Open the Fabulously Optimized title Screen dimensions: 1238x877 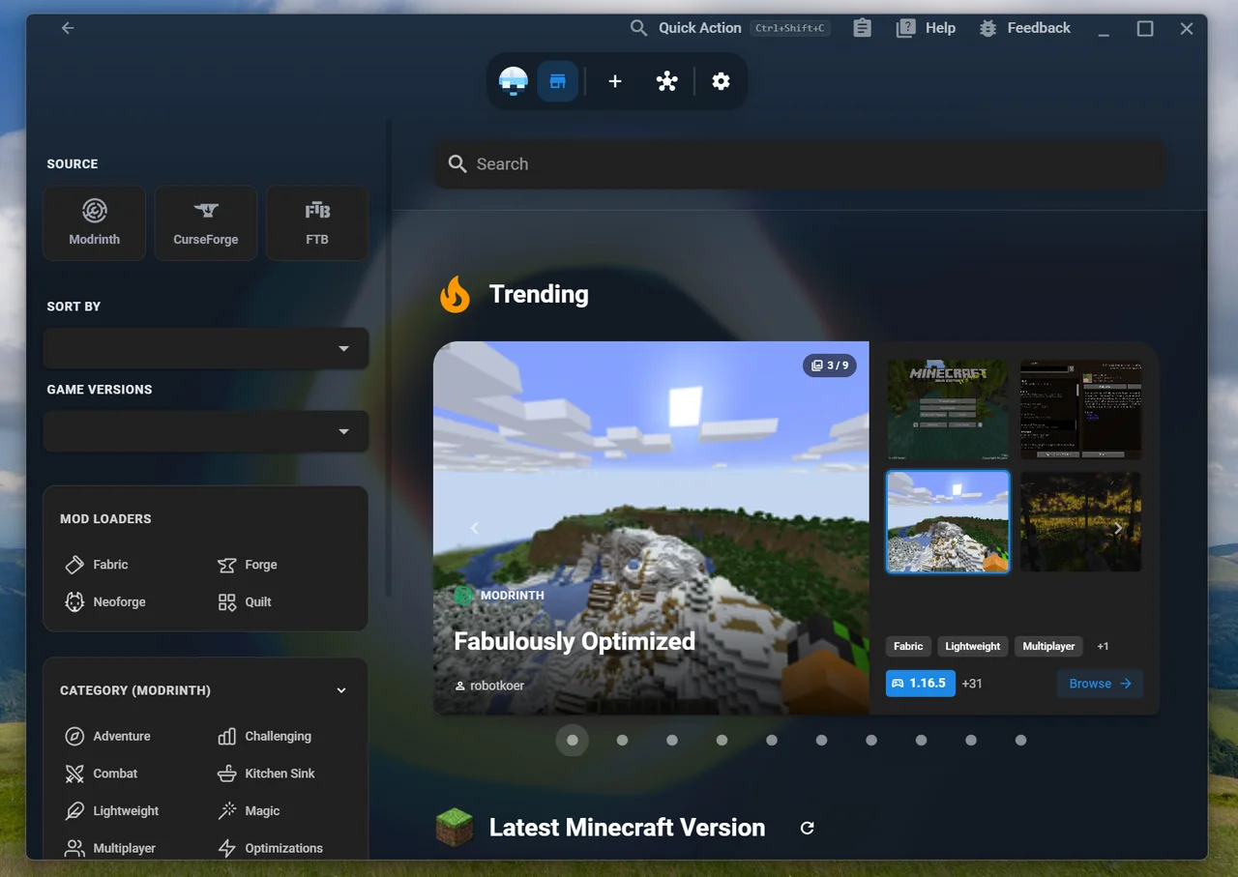[x=575, y=641]
